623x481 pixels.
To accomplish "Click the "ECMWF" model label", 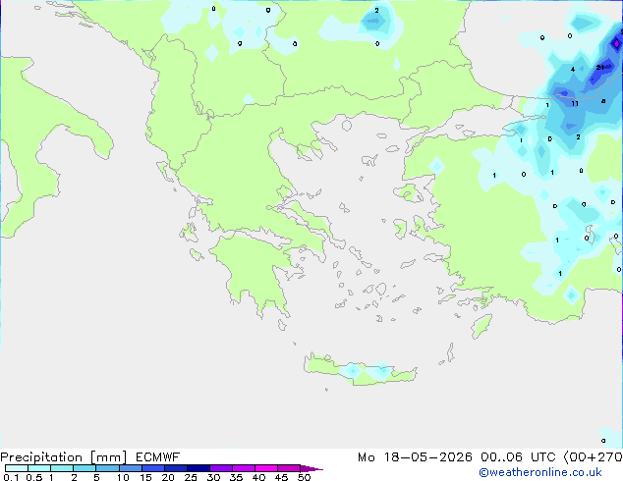I will (x=158, y=457).
